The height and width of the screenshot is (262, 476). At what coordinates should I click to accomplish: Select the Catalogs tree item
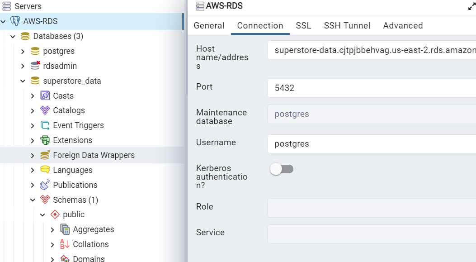click(x=69, y=110)
